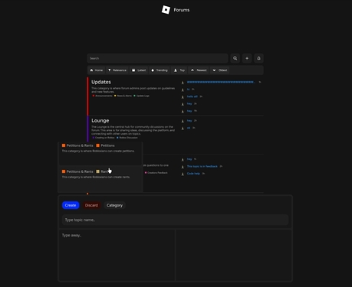Sort topics by Relevance
352x287 pixels.
pos(120,70)
